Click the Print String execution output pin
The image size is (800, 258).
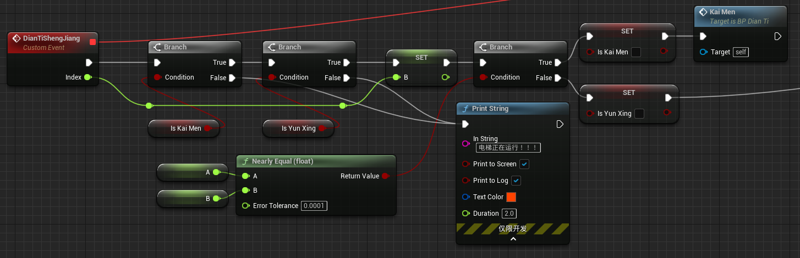[x=560, y=124]
